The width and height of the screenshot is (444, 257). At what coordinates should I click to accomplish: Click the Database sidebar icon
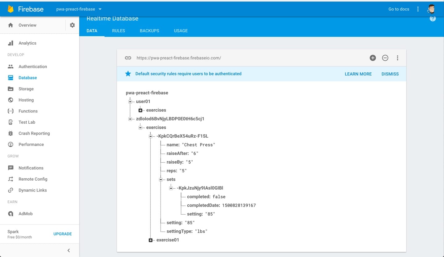tap(11, 78)
